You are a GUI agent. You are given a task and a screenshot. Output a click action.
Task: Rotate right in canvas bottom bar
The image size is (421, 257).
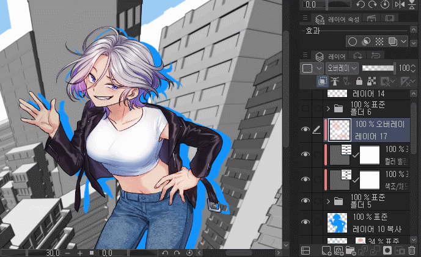(x=177, y=253)
